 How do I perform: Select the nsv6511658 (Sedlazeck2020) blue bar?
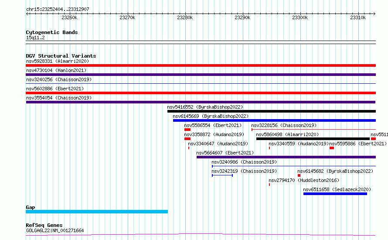pos(335,194)
